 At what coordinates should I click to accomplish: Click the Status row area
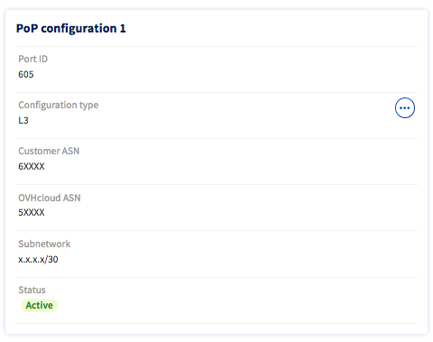click(216, 300)
